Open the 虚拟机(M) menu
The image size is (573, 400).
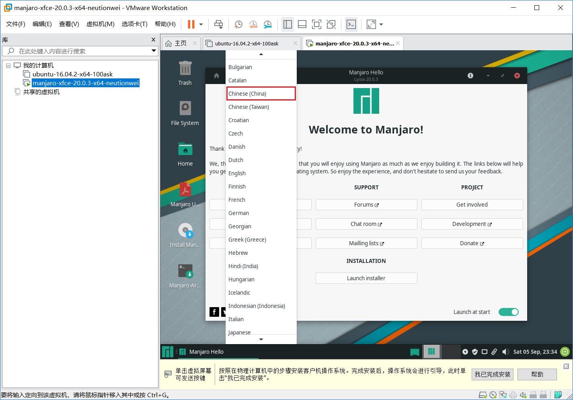point(101,24)
